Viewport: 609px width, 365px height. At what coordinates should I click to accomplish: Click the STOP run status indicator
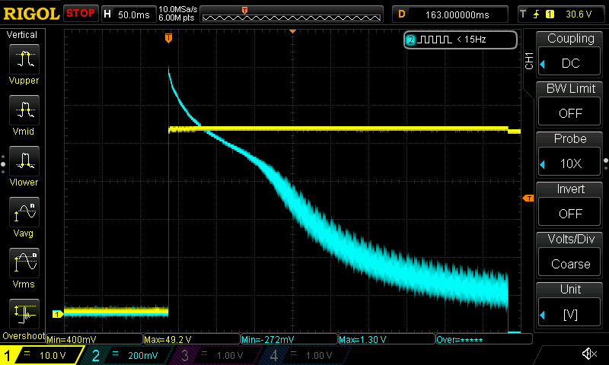click(x=81, y=14)
